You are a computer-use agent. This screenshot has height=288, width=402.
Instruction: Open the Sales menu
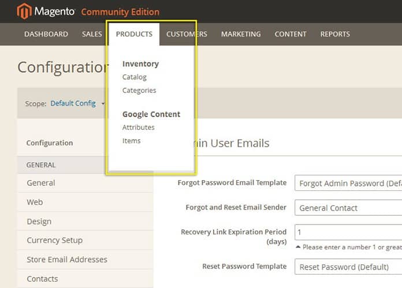[92, 34]
